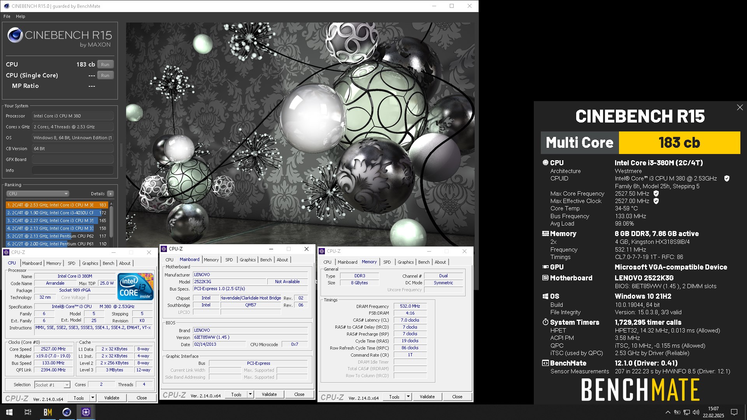The width and height of the screenshot is (747, 420).
Task: Expand Tools dropdown arrow in right CPU-Z
Action: pos(408,397)
